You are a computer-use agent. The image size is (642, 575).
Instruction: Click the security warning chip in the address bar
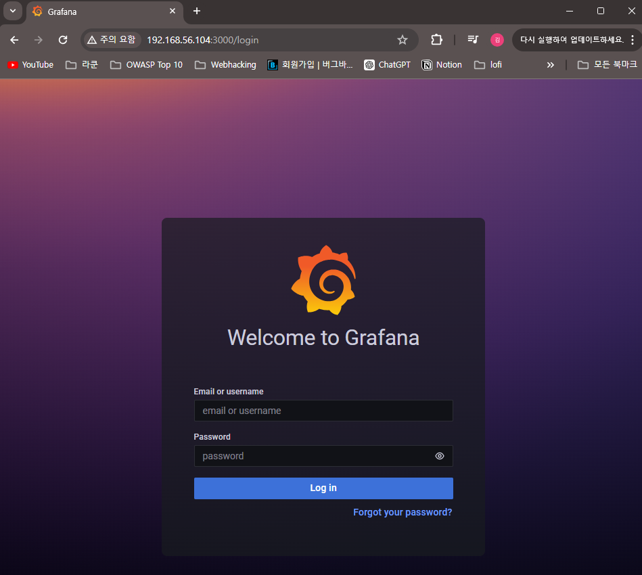112,40
